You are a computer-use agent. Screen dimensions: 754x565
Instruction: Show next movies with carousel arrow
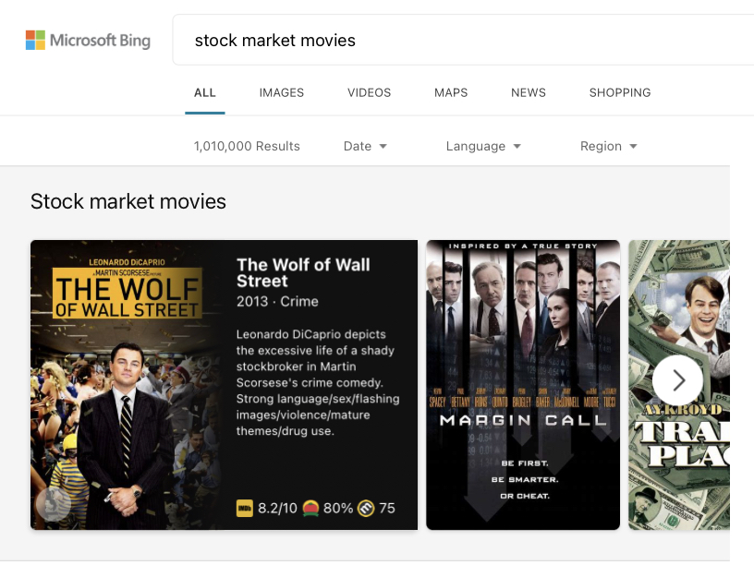(678, 380)
